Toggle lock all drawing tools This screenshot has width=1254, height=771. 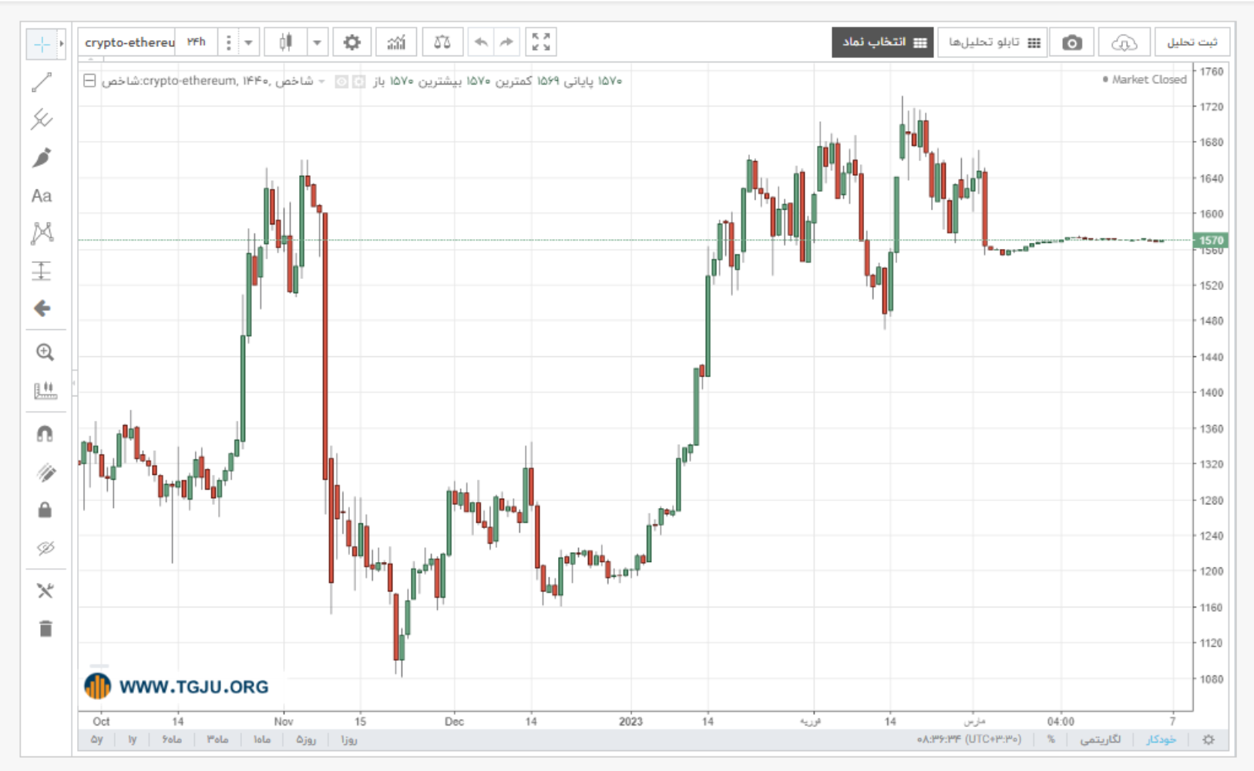45,510
